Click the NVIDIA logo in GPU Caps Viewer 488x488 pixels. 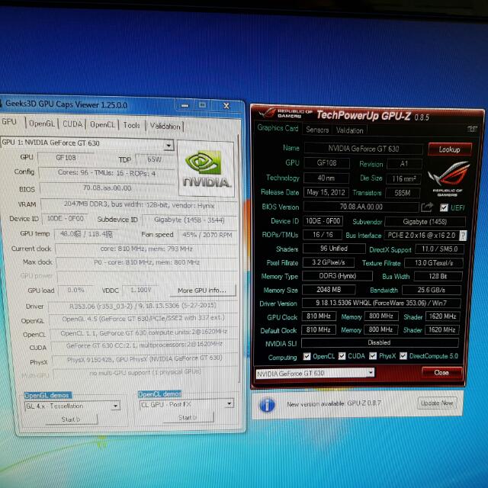[x=206, y=169]
